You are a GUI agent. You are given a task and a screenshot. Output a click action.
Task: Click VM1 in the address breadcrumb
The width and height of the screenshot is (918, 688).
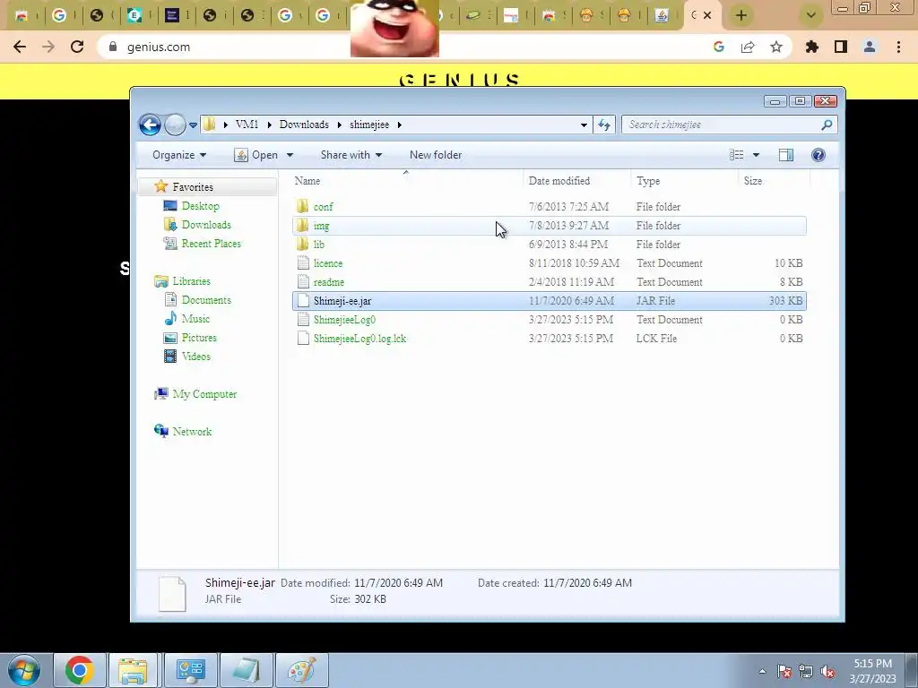247,125
